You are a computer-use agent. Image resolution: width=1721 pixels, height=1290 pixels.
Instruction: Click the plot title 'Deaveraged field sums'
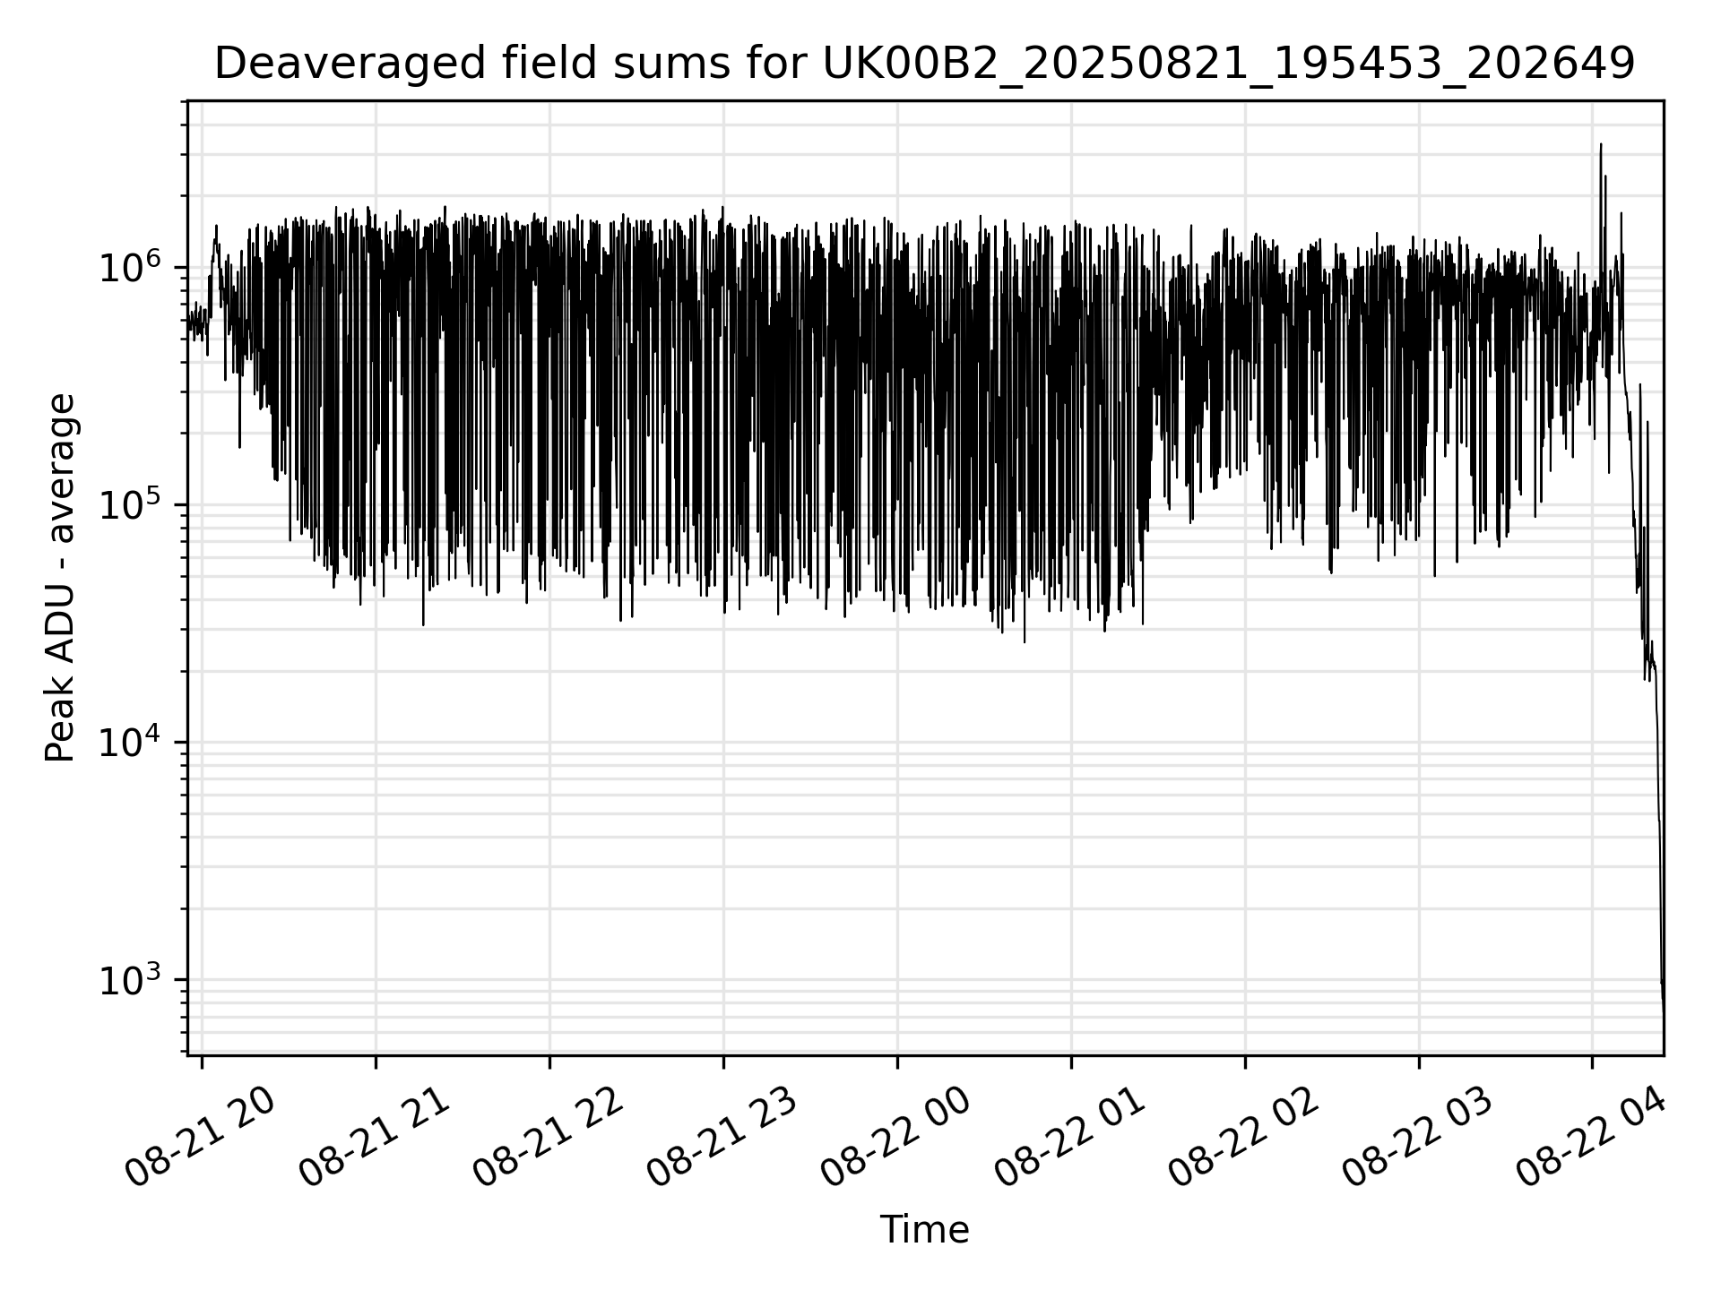tap(924, 64)
